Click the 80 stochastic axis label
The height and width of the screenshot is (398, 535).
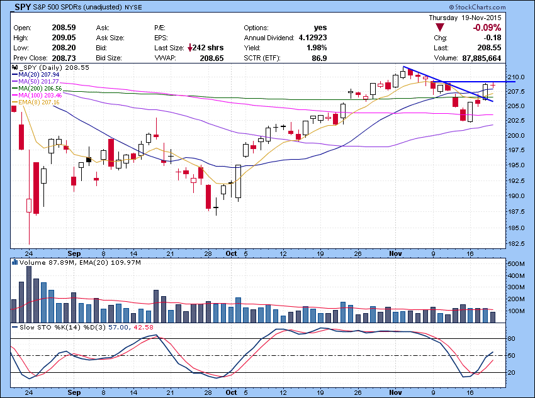(x=512, y=339)
